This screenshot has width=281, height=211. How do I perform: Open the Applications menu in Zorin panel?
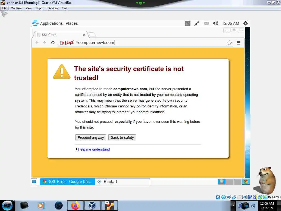(x=51, y=23)
